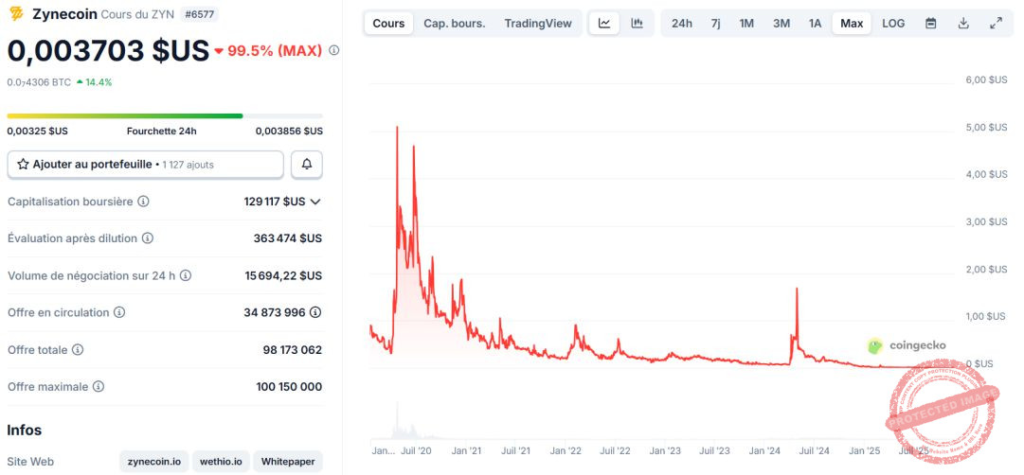Click the price alert bell icon
1024x475 pixels.
(307, 165)
